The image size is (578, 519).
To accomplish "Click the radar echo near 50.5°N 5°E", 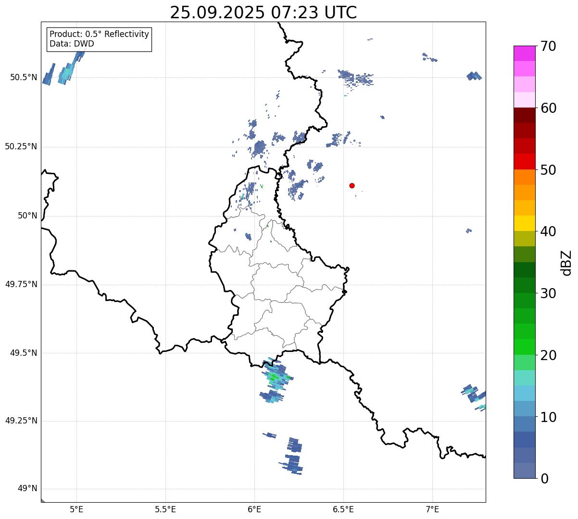I will pos(67,72).
